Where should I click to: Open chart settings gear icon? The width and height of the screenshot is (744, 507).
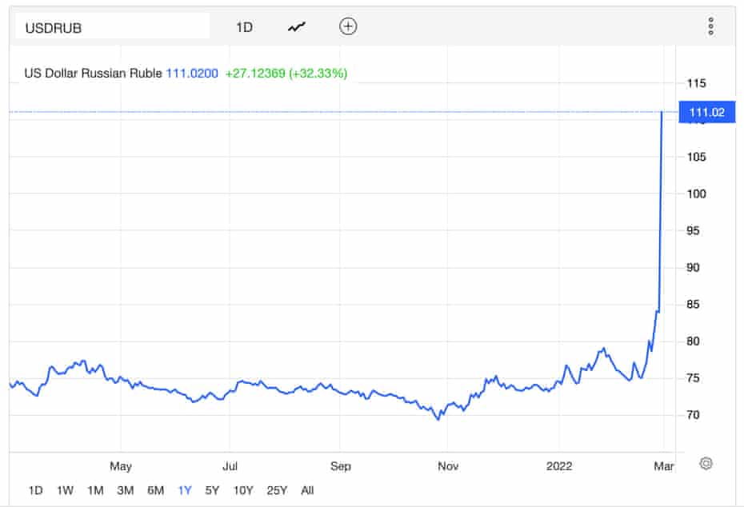pyautogui.click(x=706, y=463)
